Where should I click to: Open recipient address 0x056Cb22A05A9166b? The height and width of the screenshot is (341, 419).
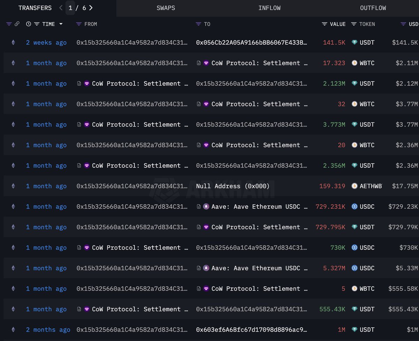click(251, 43)
